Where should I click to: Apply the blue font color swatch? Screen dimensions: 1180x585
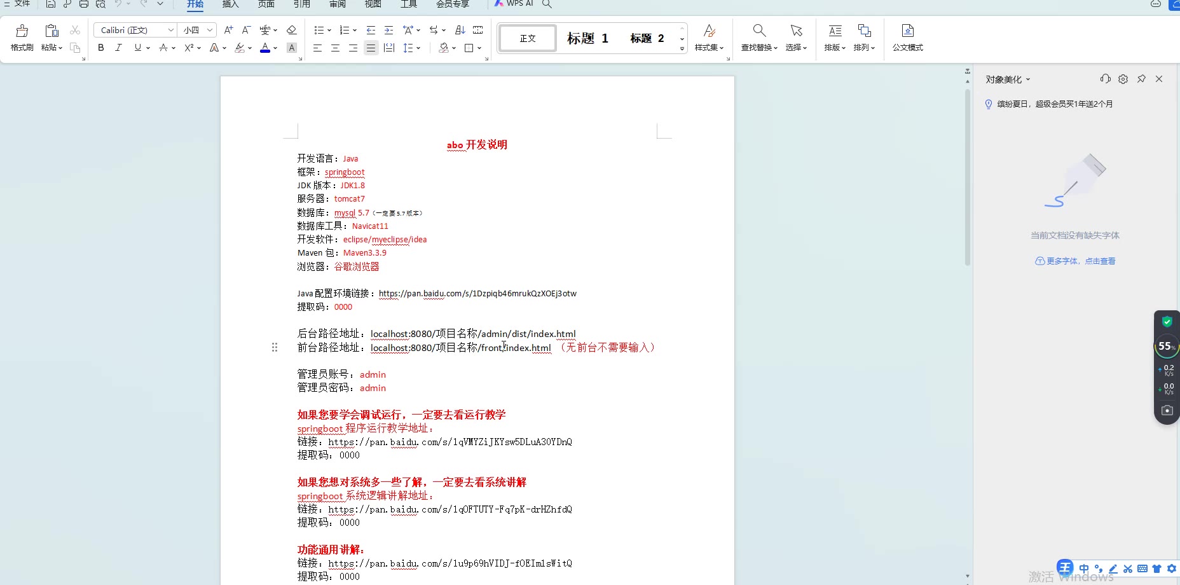point(265,48)
